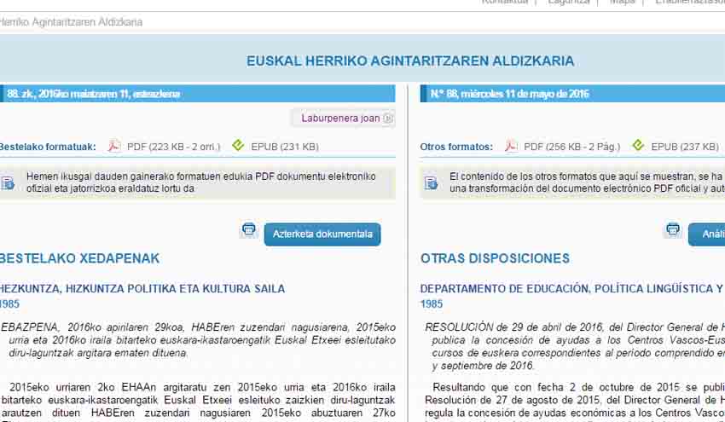This screenshot has width=725, height=422.
Task: Click the Laguntza top menu link
Action: coord(569,2)
